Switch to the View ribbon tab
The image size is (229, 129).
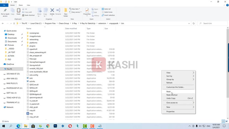[x=28, y=5]
